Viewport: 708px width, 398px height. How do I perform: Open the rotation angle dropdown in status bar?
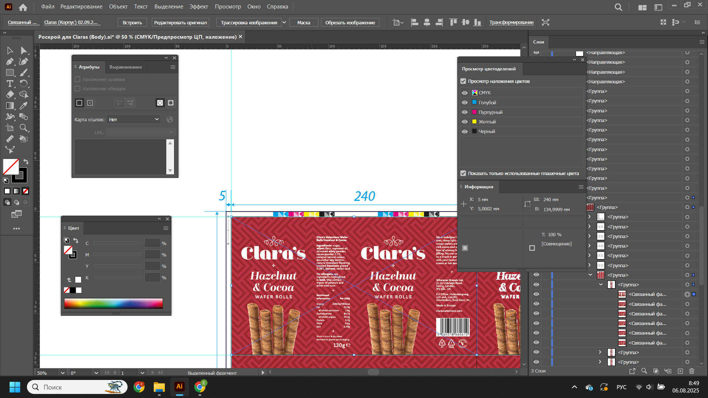point(96,373)
